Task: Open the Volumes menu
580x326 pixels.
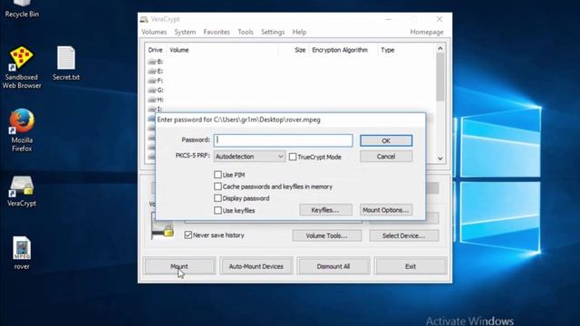Action: (x=154, y=33)
